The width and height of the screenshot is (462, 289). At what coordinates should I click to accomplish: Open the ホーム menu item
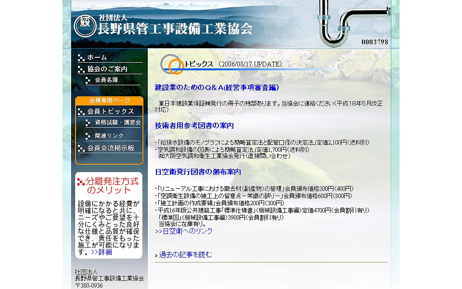pyautogui.click(x=97, y=57)
